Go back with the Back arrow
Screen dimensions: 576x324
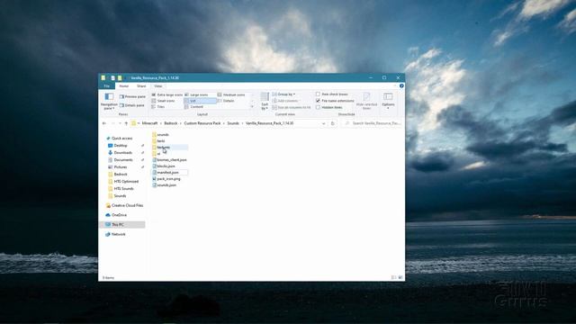(104, 123)
